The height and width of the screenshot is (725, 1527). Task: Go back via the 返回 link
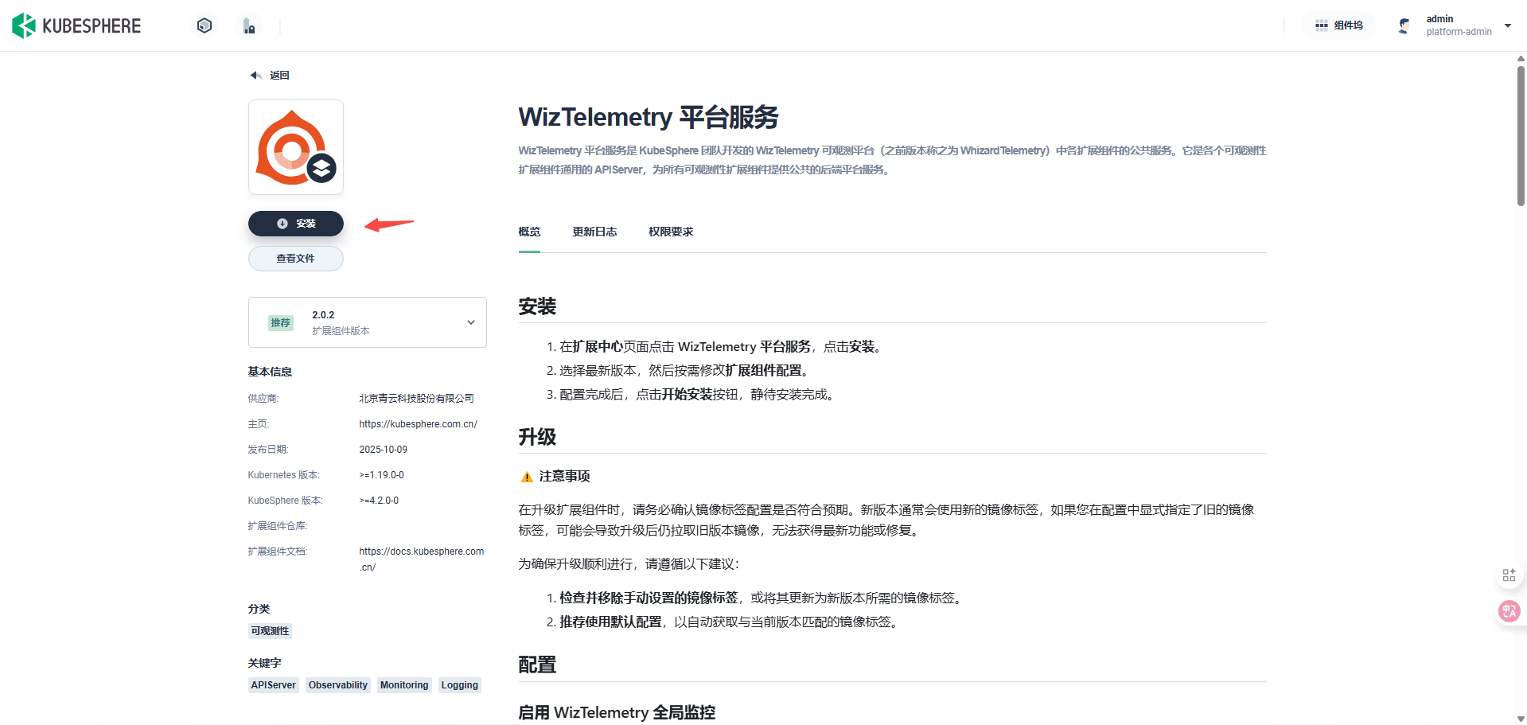(x=279, y=76)
